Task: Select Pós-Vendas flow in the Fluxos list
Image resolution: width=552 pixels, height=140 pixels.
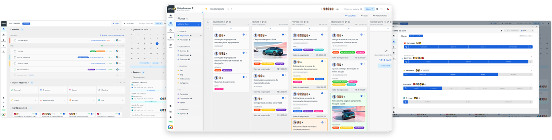Action: 184,40
